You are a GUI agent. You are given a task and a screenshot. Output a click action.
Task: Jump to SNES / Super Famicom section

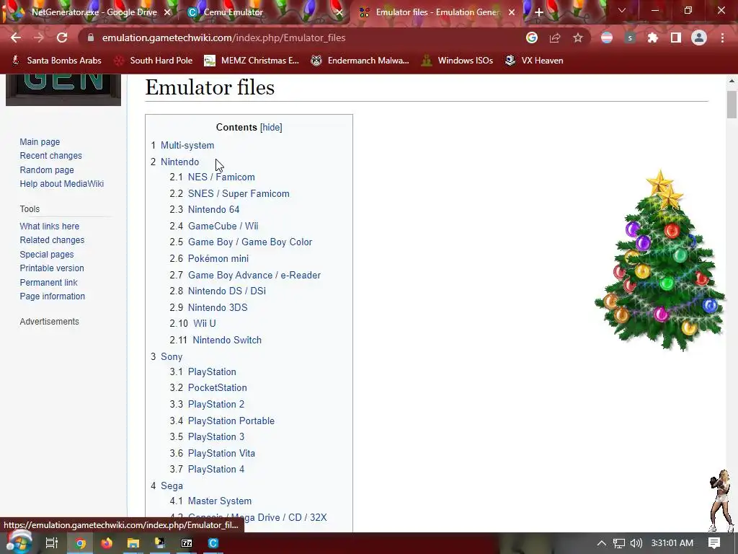point(239,193)
